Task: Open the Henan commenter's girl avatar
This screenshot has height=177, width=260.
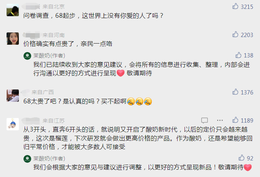Action: coord(13,39)
